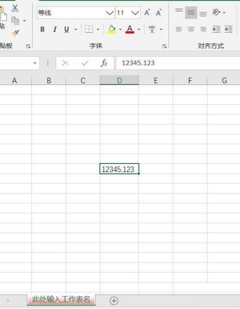Select the Format Painter brush
The image size is (240, 309).
[15, 33]
